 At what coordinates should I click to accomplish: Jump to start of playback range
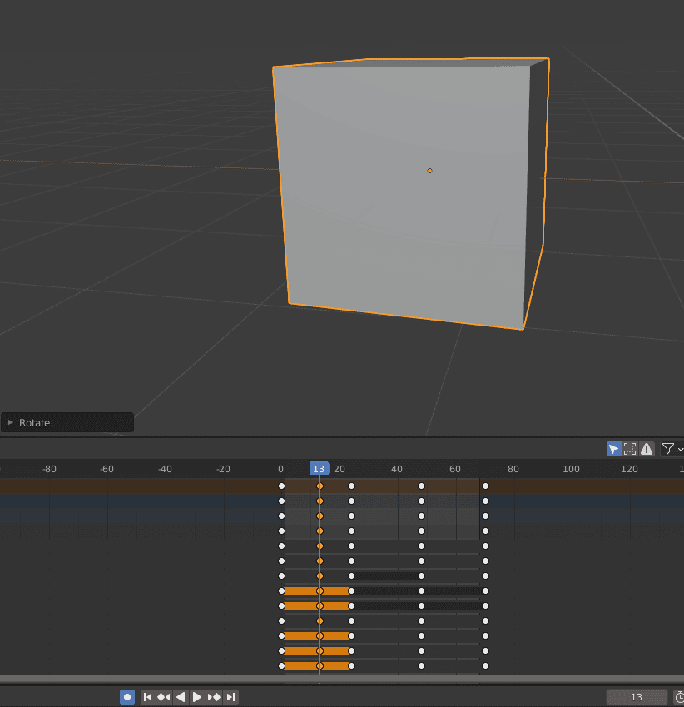pos(147,697)
